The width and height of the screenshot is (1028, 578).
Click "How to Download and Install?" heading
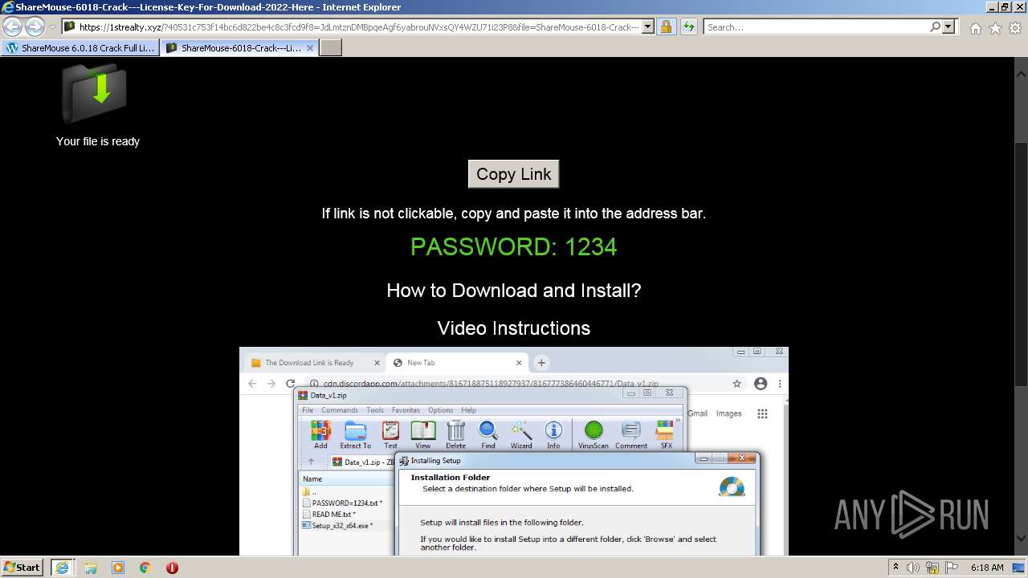514,291
